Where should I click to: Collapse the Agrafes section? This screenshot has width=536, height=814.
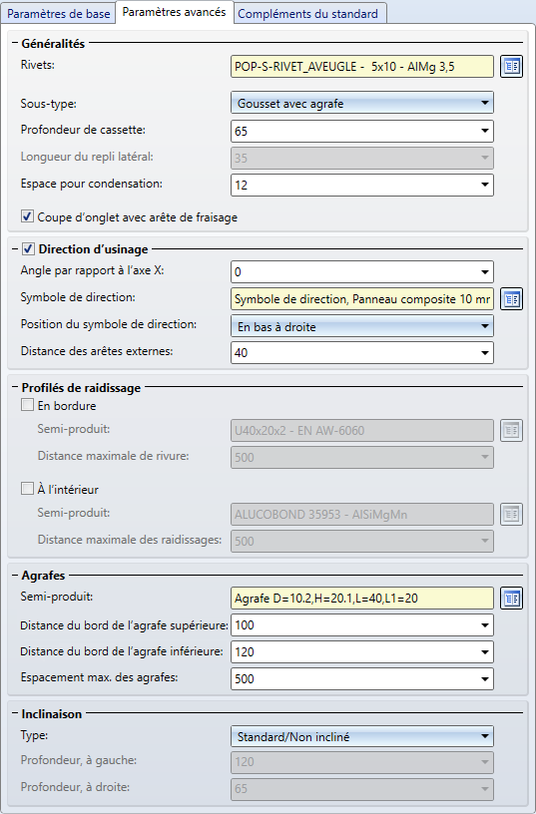point(15,576)
